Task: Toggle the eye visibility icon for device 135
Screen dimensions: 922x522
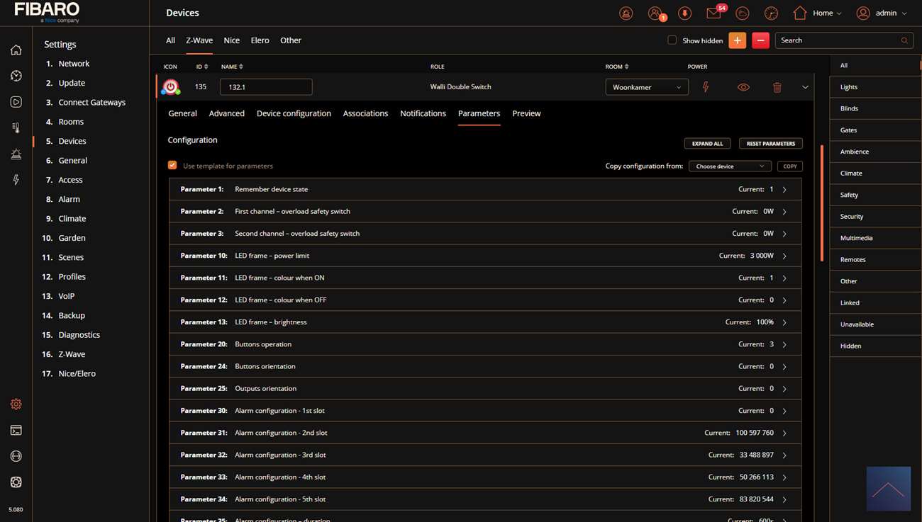Action: 743,87
